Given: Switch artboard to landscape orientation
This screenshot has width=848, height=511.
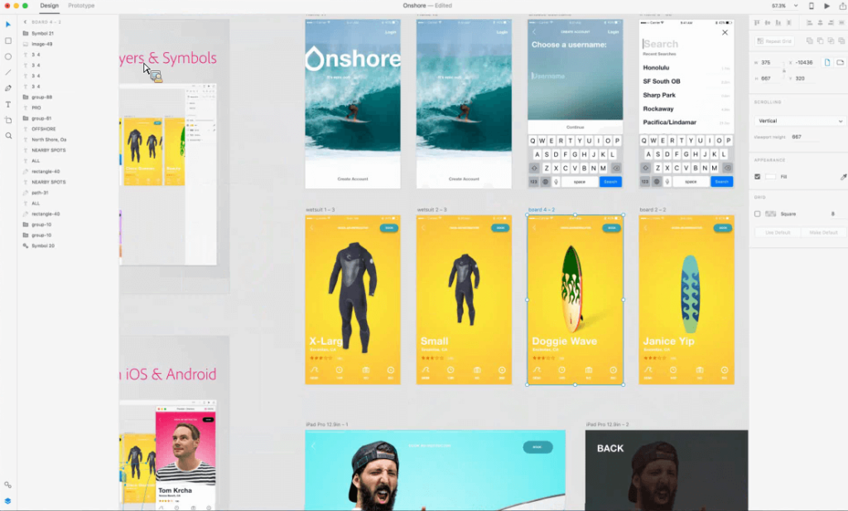Looking at the screenshot, I should [841, 63].
